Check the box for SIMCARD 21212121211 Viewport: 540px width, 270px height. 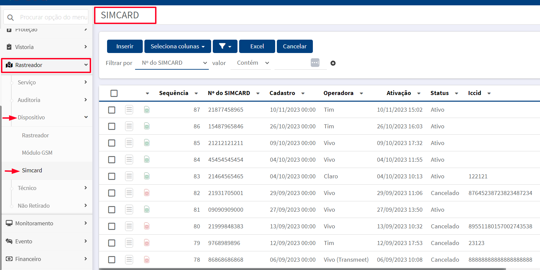tap(112, 143)
